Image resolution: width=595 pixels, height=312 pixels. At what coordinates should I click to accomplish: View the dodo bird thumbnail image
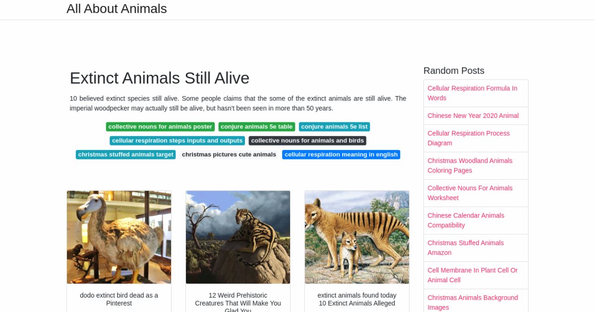119,237
